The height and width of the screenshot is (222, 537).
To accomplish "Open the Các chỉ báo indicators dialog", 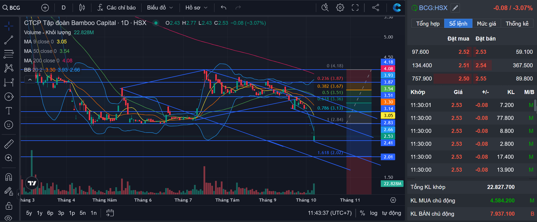I will 116,8.
